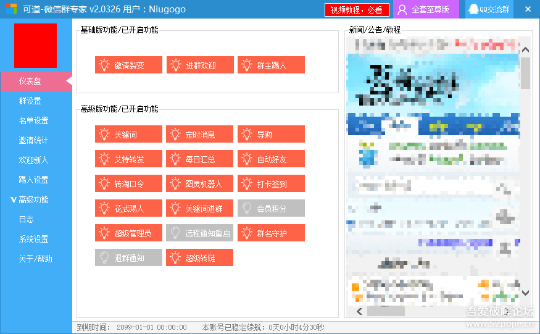Open the QQ交流群 button
Viewport: 540px width, 334px height.
(x=489, y=9)
